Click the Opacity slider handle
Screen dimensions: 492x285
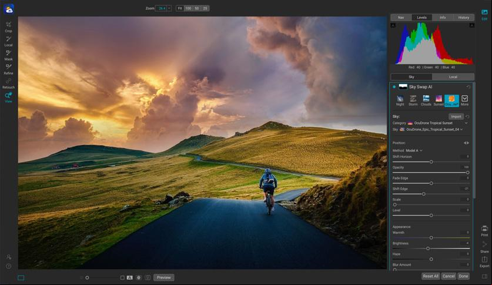pos(467,172)
